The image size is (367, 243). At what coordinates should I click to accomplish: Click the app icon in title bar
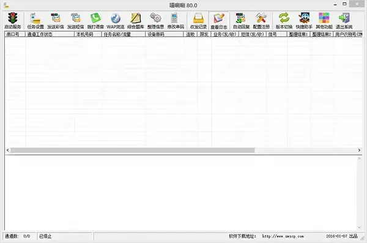click(6, 5)
